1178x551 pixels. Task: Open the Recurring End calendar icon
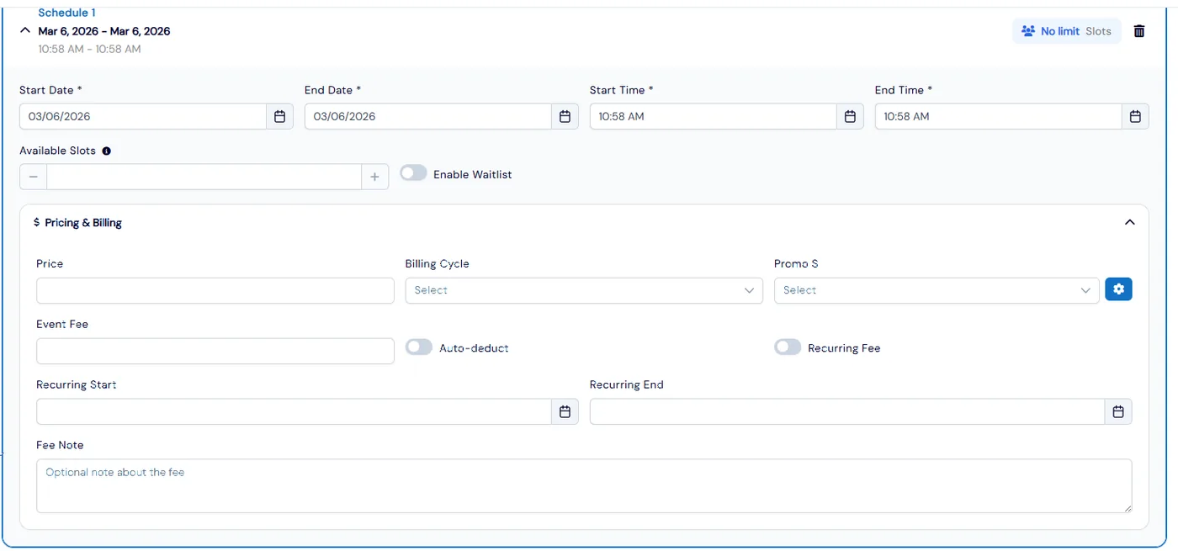tap(1118, 411)
